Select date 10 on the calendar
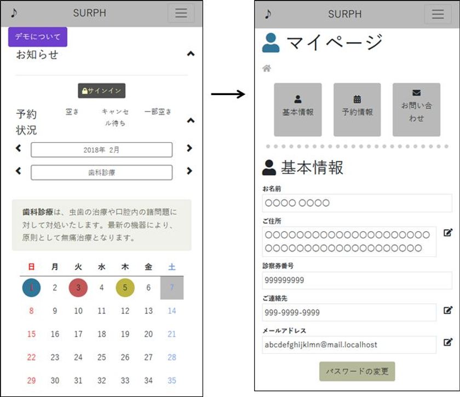The image size is (460, 397). (x=78, y=311)
